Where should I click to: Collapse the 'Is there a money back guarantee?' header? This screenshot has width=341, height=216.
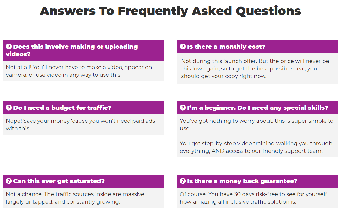click(x=257, y=181)
